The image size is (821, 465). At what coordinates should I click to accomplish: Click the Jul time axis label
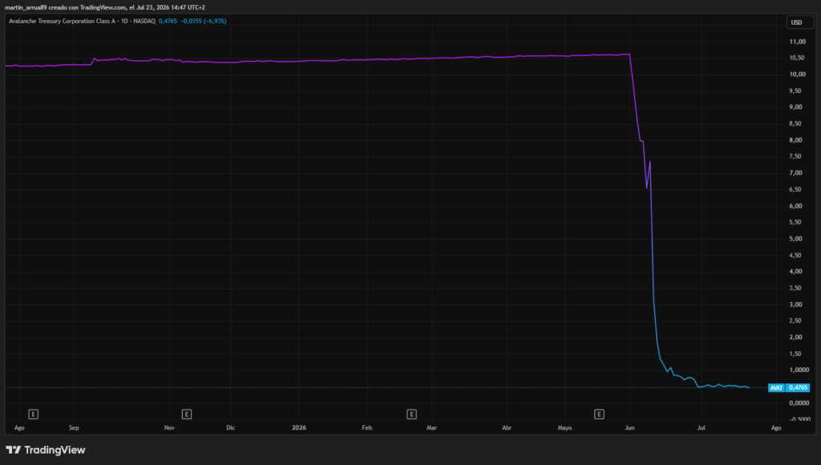701,428
